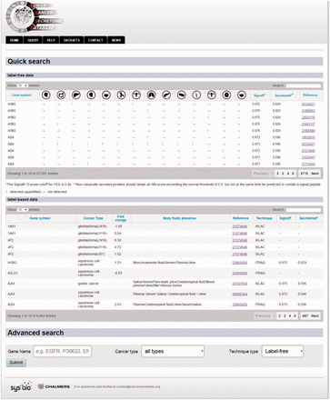Click the thin tube organ icon header
Image resolution: width=330 pixels, height=400 pixels.
pos(196,95)
